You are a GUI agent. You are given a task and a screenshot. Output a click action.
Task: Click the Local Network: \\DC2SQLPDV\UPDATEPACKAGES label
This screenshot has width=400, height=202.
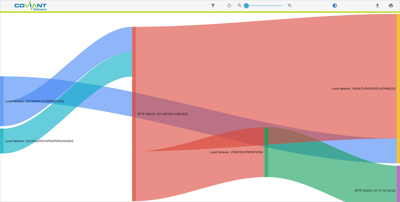point(39,141)
